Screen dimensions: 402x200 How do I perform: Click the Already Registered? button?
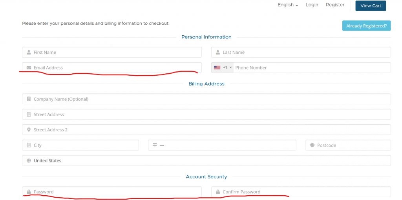(x=366, y=26)
